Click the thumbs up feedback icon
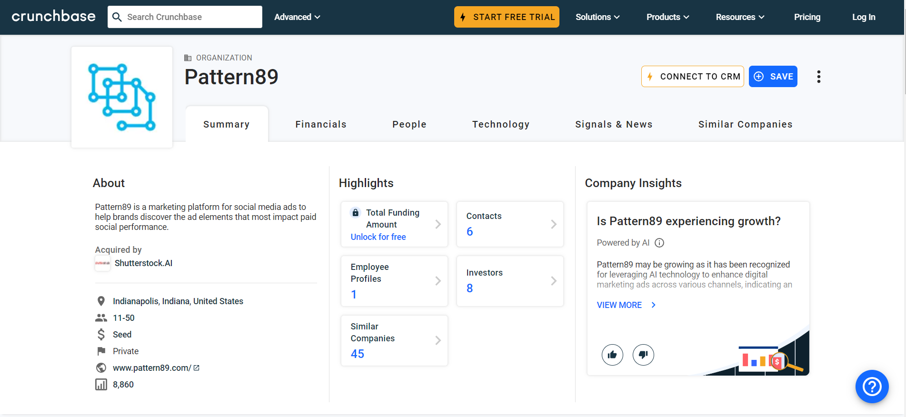 coord(612,355)
